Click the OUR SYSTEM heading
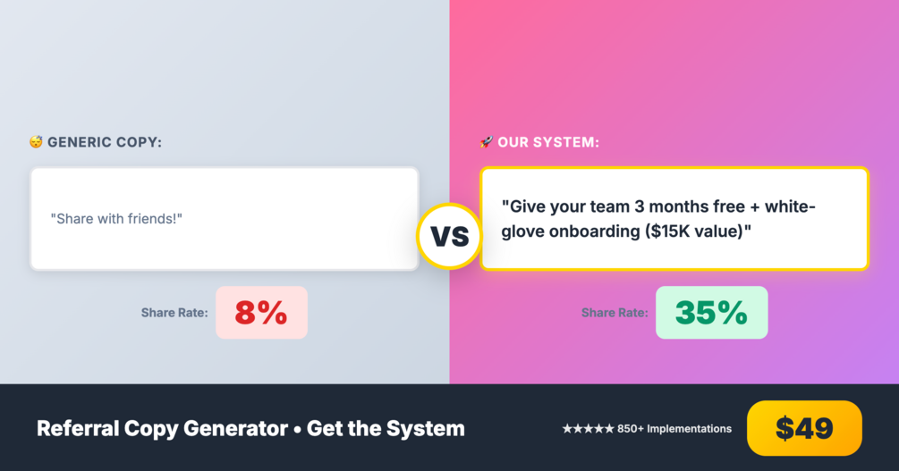The height and width of the screenshot is (471, 899). 548,142
